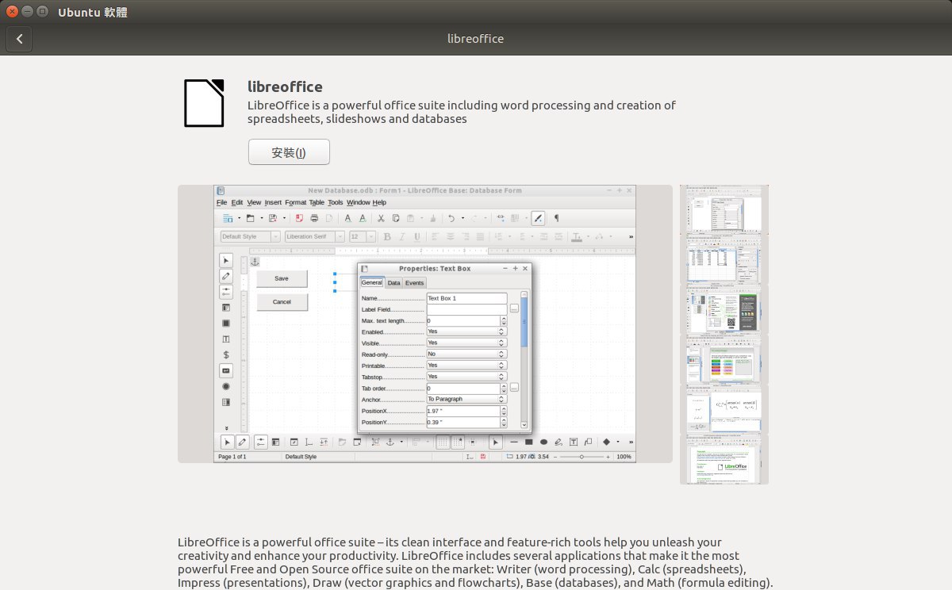Click the Underline icon in preview toolbar

coord(416,236)
